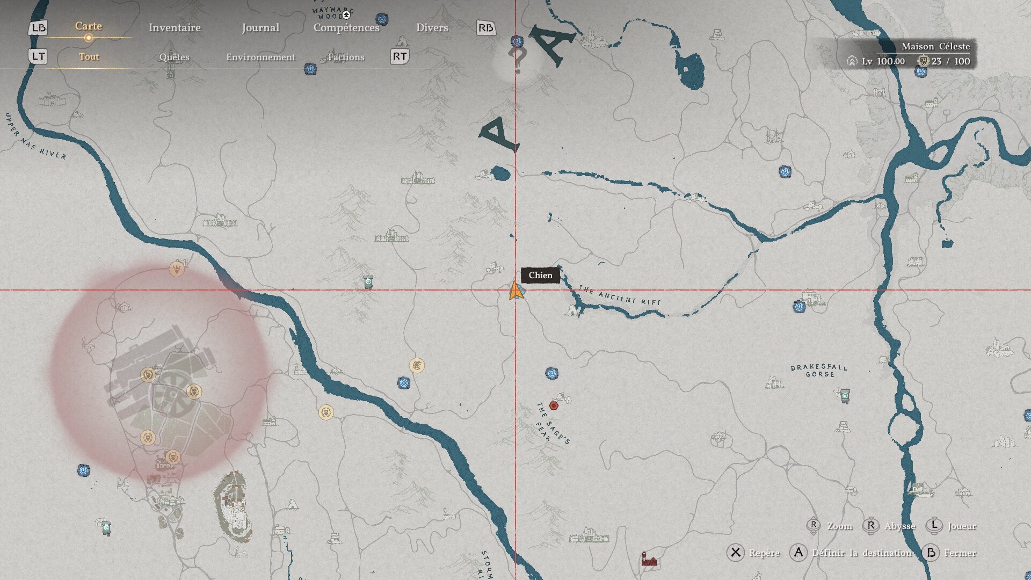Screen dimensions: 1031x580
Task: Filter map by Quêtes
Action: 174,57
